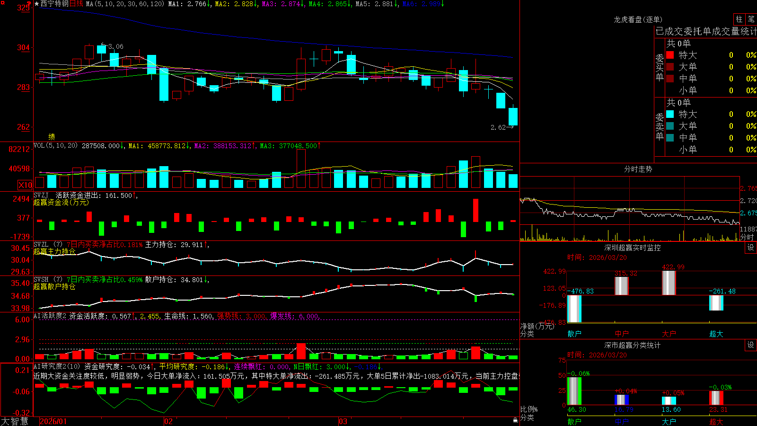Click the red 特大 buy order swatch
The height and width of the screenshot is (426, 757).
tap(670, 55)
